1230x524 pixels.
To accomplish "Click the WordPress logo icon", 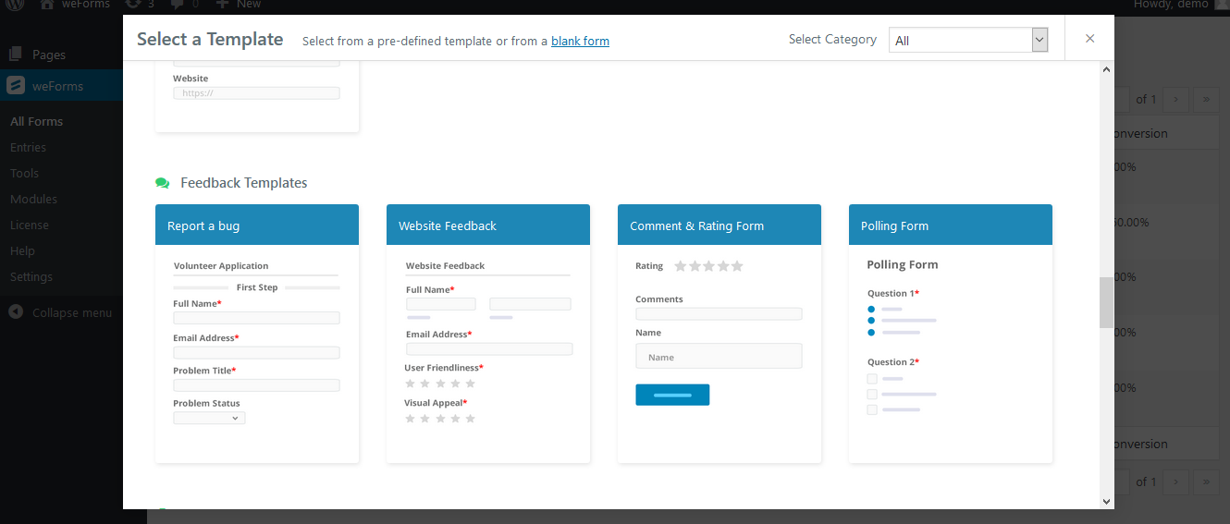I will point(16,5).
